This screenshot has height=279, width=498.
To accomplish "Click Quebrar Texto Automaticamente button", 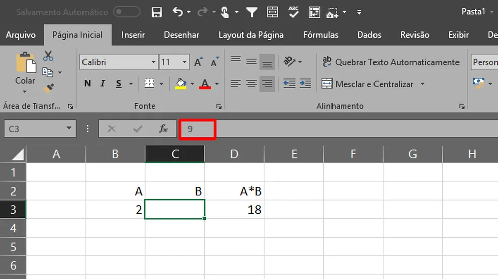I will point(391,62).
